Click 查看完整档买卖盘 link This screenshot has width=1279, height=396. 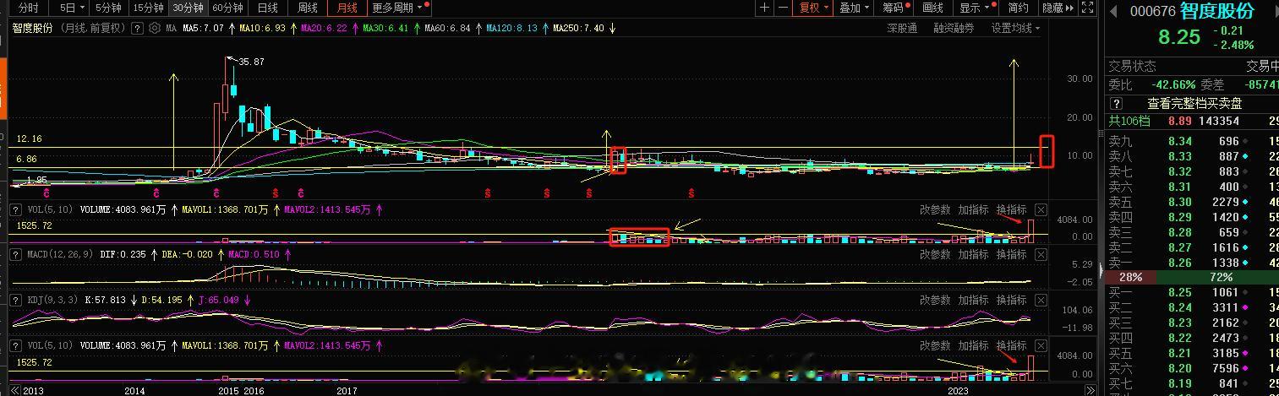click(x=1194, y=104)
